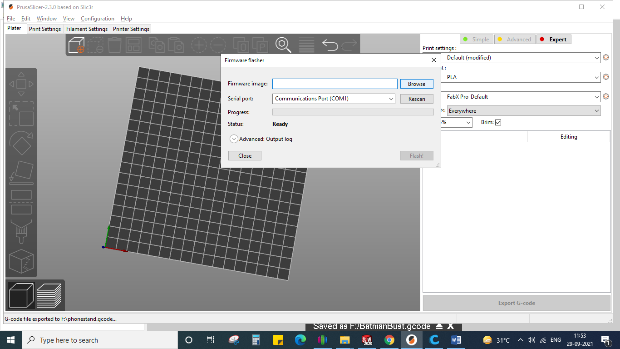The image size is (620, 349).
Task: Open the Search magnifier tool
Action: pos(283,45)
